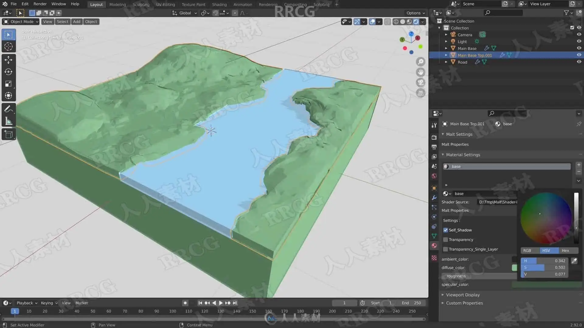Screen dimensions: 584x328
Task: Select the Measure ruler tool
Action: click(9, 121)
